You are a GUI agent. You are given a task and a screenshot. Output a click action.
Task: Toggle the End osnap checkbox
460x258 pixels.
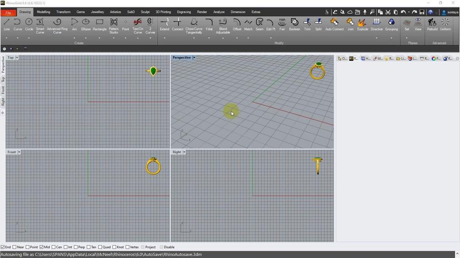(x=3, y=247)
